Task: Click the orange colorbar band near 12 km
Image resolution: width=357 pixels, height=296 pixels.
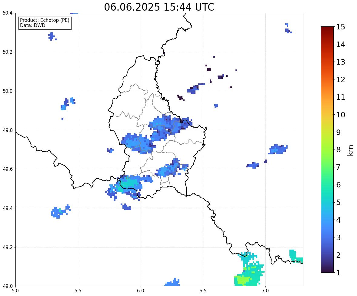Action: click(x=327, y=79)
